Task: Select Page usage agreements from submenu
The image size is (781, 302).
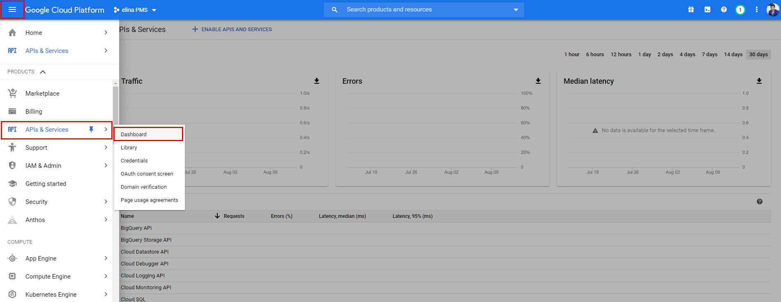Action: pyautogui.click(x=150, y=200)
